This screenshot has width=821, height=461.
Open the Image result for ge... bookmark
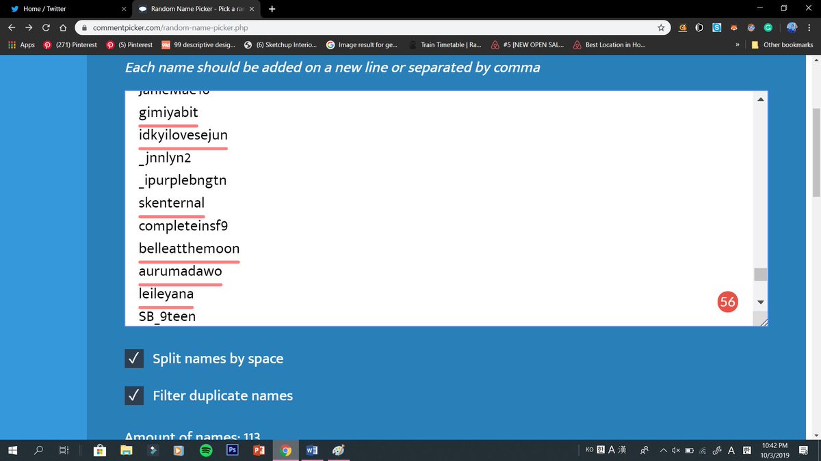tap(362, 45)
